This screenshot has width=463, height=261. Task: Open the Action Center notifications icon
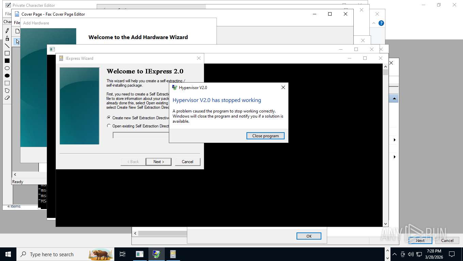click(x=452, y=254)
